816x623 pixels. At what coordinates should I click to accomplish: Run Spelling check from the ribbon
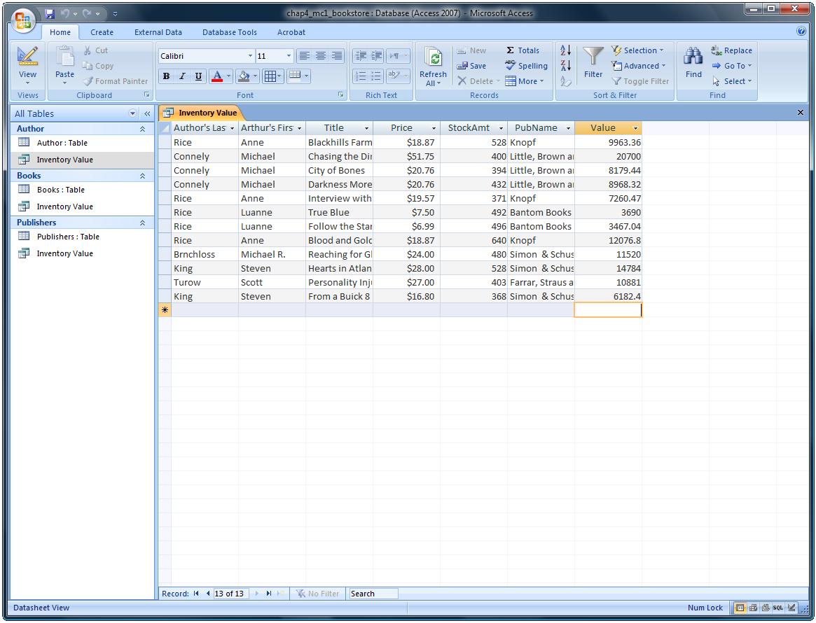525,66
